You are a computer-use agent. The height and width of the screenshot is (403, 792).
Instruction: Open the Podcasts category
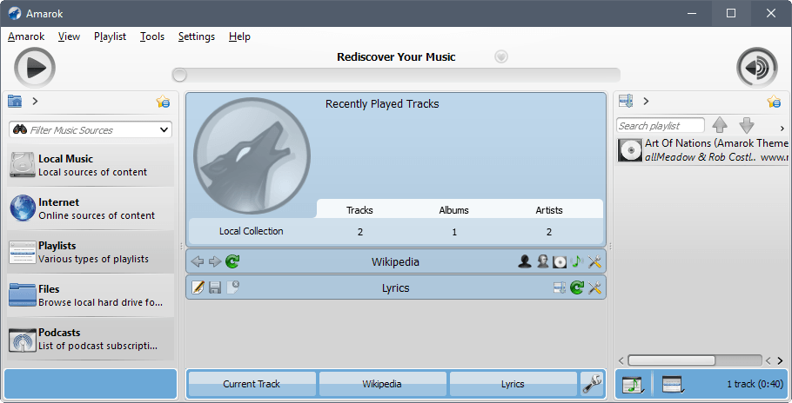pyautogui.click(x=91, y=339)
